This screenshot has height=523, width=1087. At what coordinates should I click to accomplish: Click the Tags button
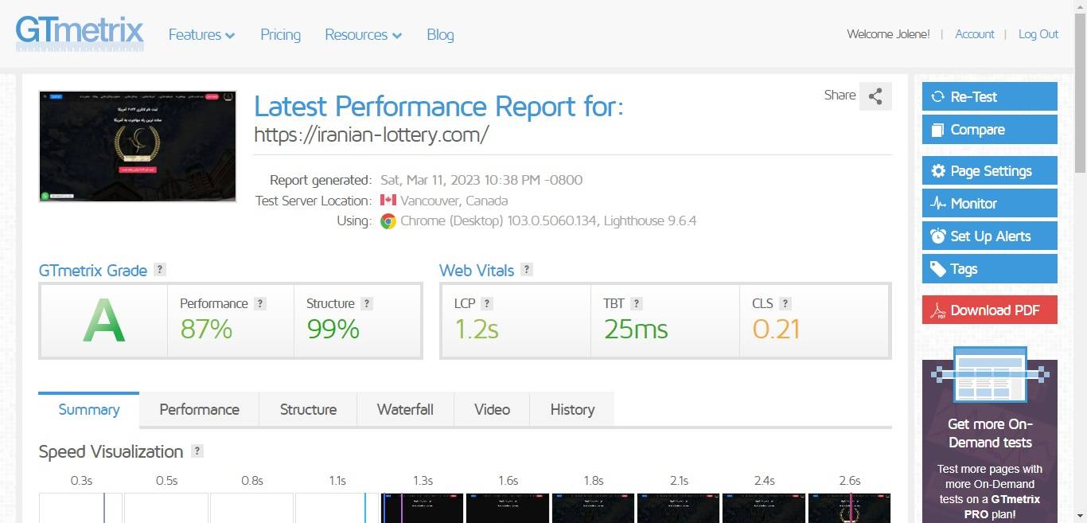point(990,268)
